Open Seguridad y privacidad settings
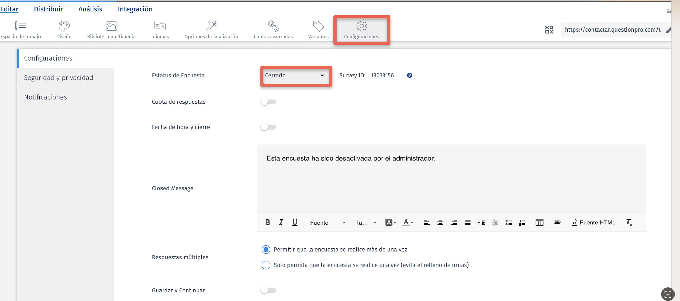The width and height of the screenshot is (680, 301). (x=58, y=77)
